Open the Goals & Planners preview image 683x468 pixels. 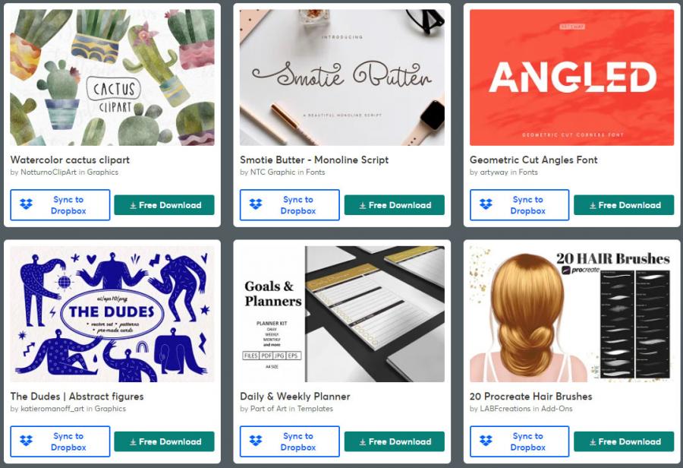click(342, 314)
